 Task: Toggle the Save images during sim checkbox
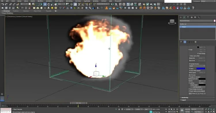(x=189, y=89)
